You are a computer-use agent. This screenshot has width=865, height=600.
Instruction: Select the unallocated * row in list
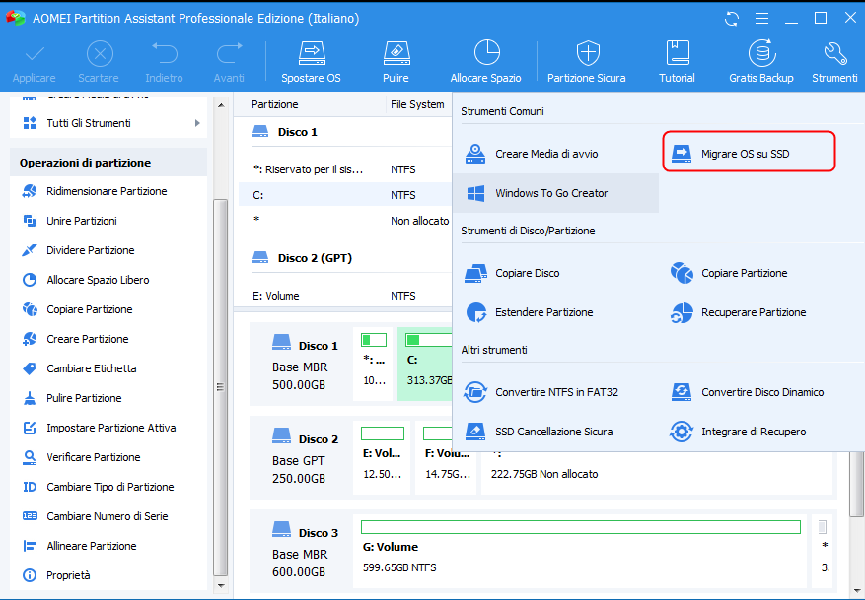[345, 221]
